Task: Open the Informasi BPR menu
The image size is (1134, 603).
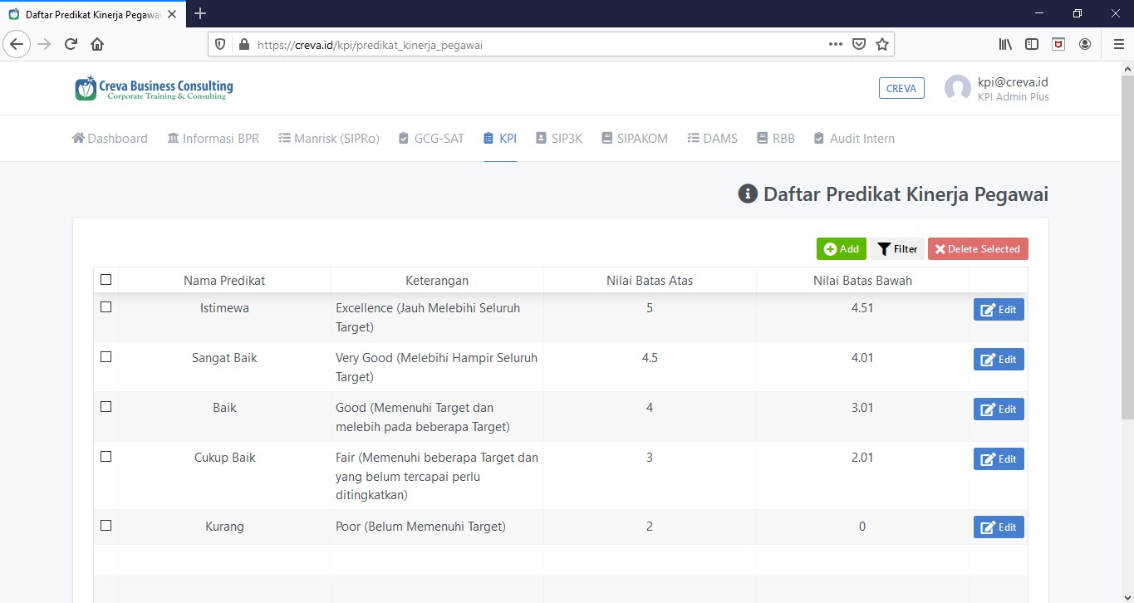Action: click(x=214, y=139)
